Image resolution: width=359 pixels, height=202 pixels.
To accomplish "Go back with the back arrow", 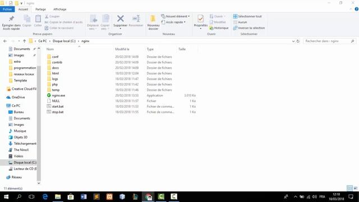I will (x=5, y=41).
